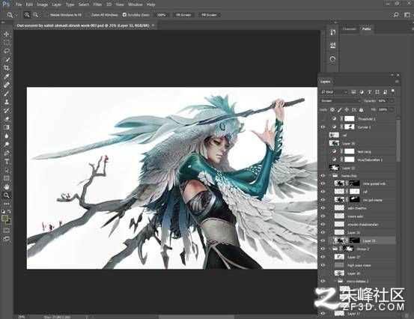414x319 pixels.
Task: Select the Zoom tool in toolbox
Action: (7, 195)
